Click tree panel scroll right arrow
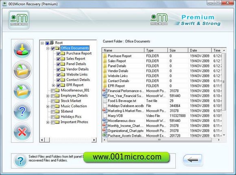 (94, 140)
